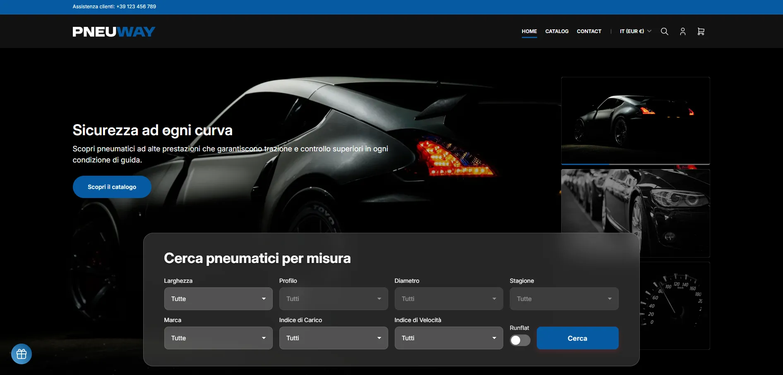Open the Indice di Velocità dropdown
The height and width of the screenshot is (375, 783).
[449, 338]
